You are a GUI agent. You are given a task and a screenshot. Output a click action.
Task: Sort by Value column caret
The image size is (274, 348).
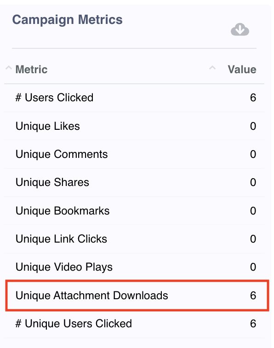click(212, 68)
